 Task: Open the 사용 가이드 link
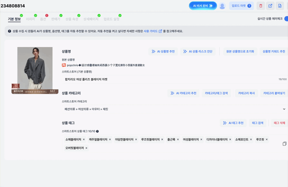pyautogui.click(x=153, y=31)
